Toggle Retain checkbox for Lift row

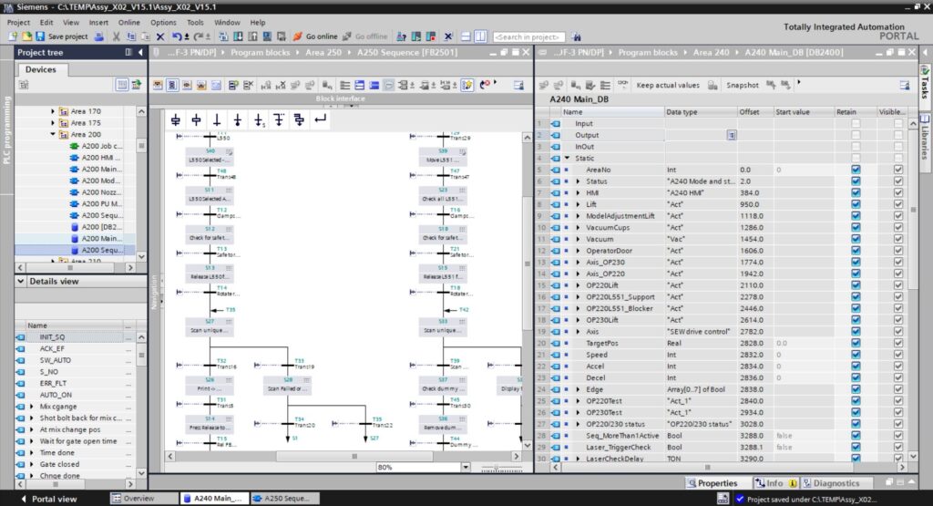click(855, 204)
